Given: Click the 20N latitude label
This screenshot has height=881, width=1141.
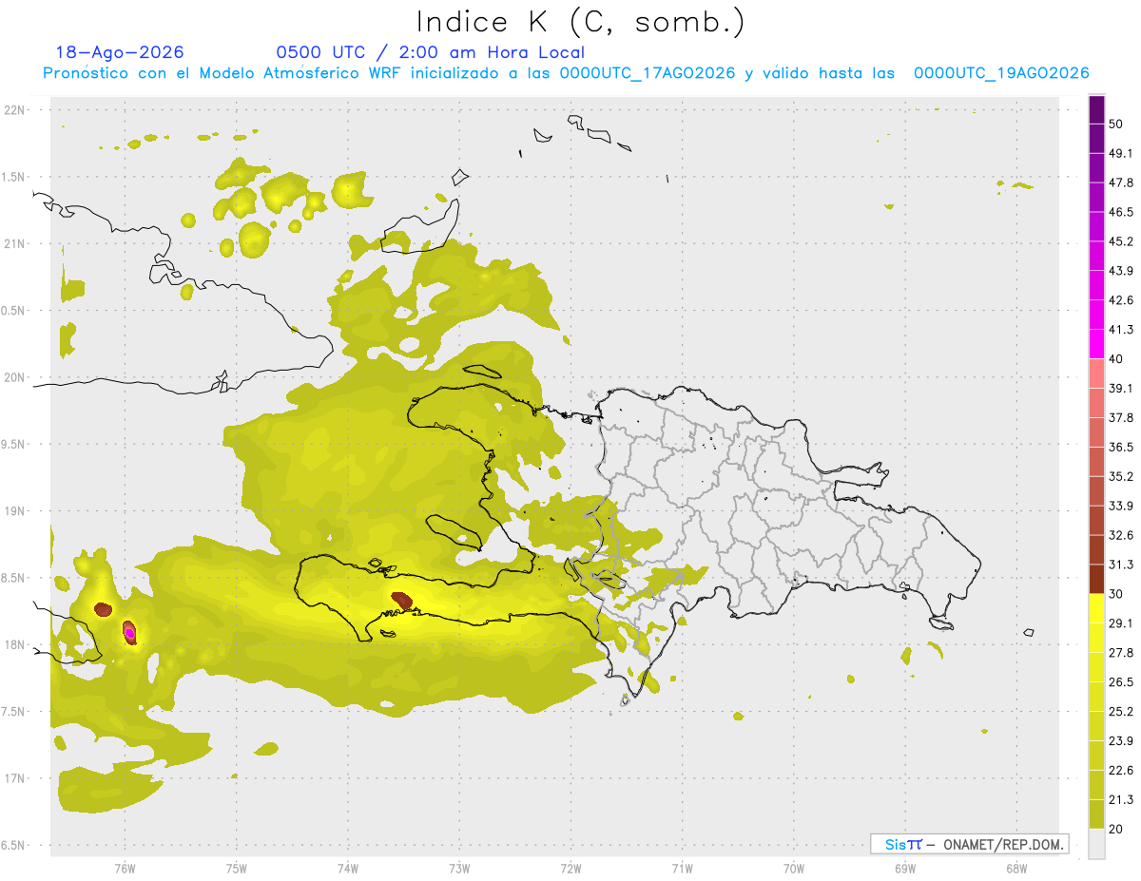Looking at the screenshot, I should 16,377.
